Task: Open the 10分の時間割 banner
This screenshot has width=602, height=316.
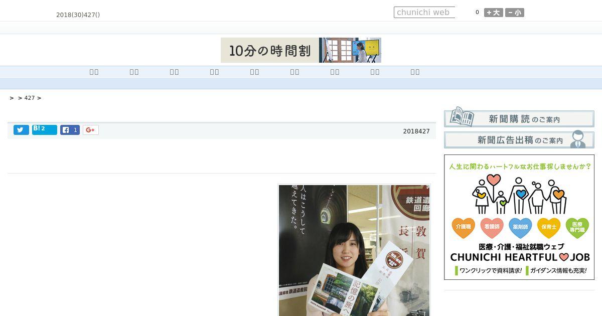Action: coord(301,50)
